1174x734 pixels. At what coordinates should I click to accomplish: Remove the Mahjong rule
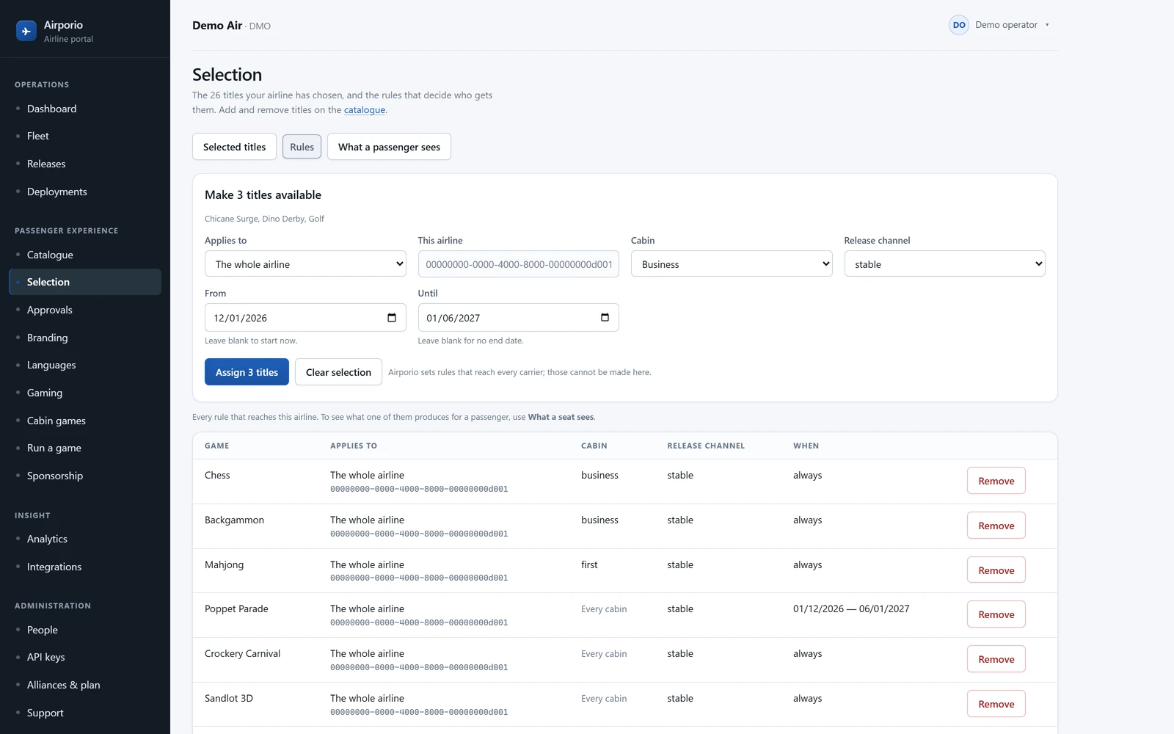tap(996, 570)
